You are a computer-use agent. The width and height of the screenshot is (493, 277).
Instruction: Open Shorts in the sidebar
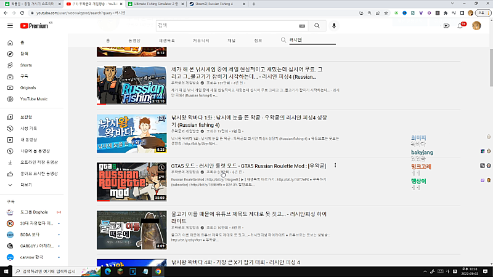26,65
